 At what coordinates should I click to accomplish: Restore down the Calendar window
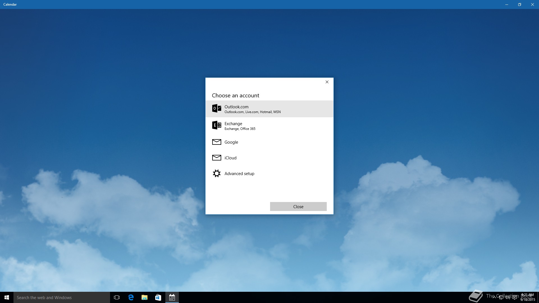(x=520, y=4)
